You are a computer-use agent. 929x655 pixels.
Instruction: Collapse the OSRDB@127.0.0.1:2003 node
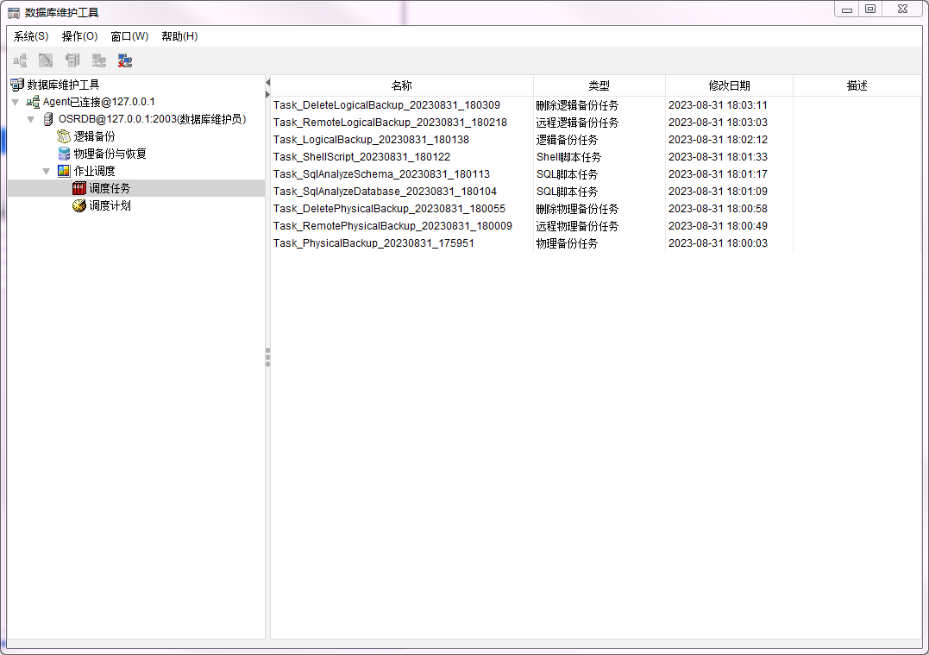(x=30, y=118)
